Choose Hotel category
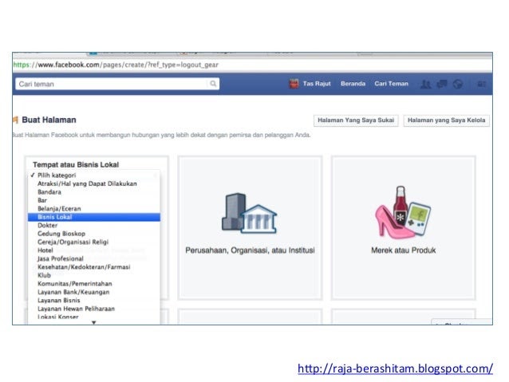 (94, 250)
